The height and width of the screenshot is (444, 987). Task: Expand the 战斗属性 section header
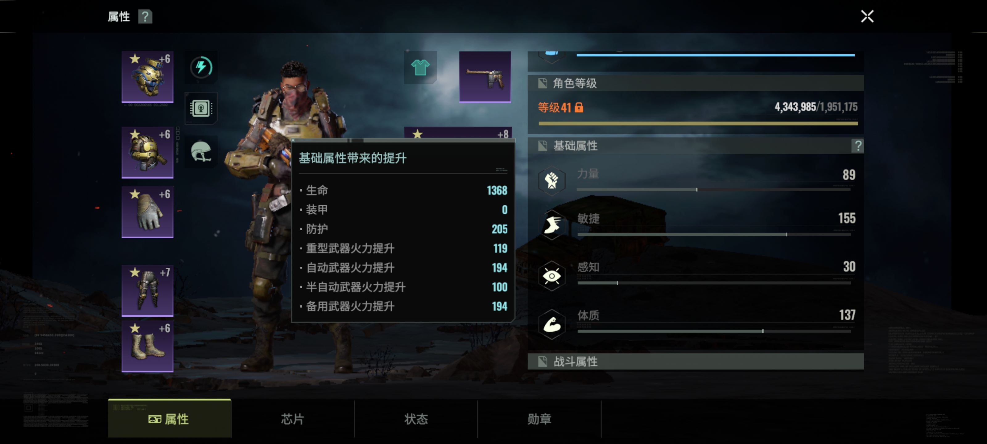(696, 361)
